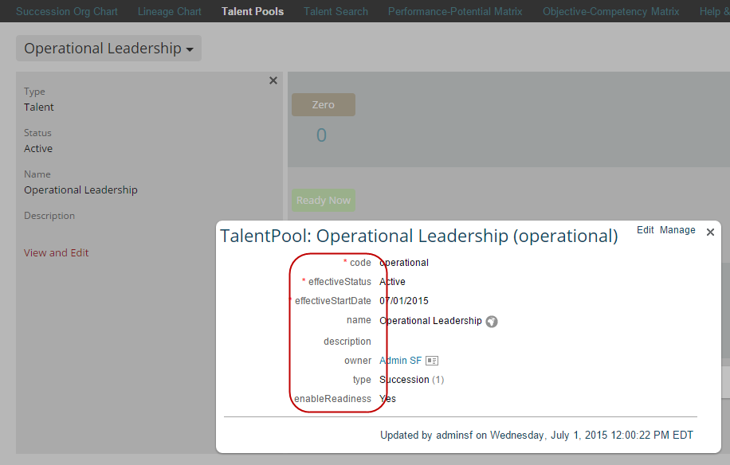The image size is (730, 465).
Task: Click the quick card icon next to Admin SF
Action: pyautogui.click(x=432, y=361)
